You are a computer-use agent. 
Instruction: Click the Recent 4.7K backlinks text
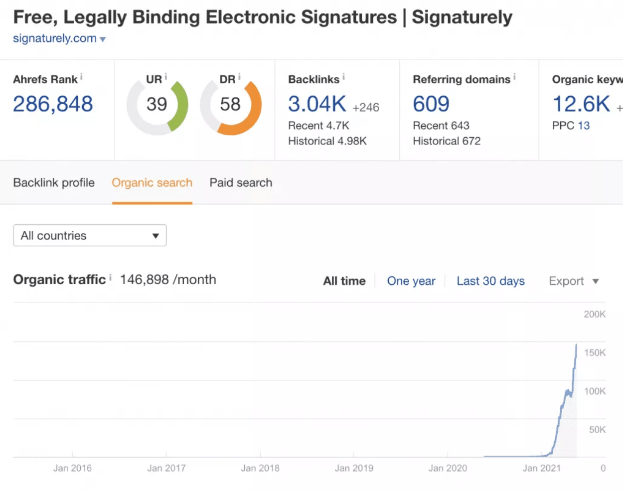(x=318, y=126)
